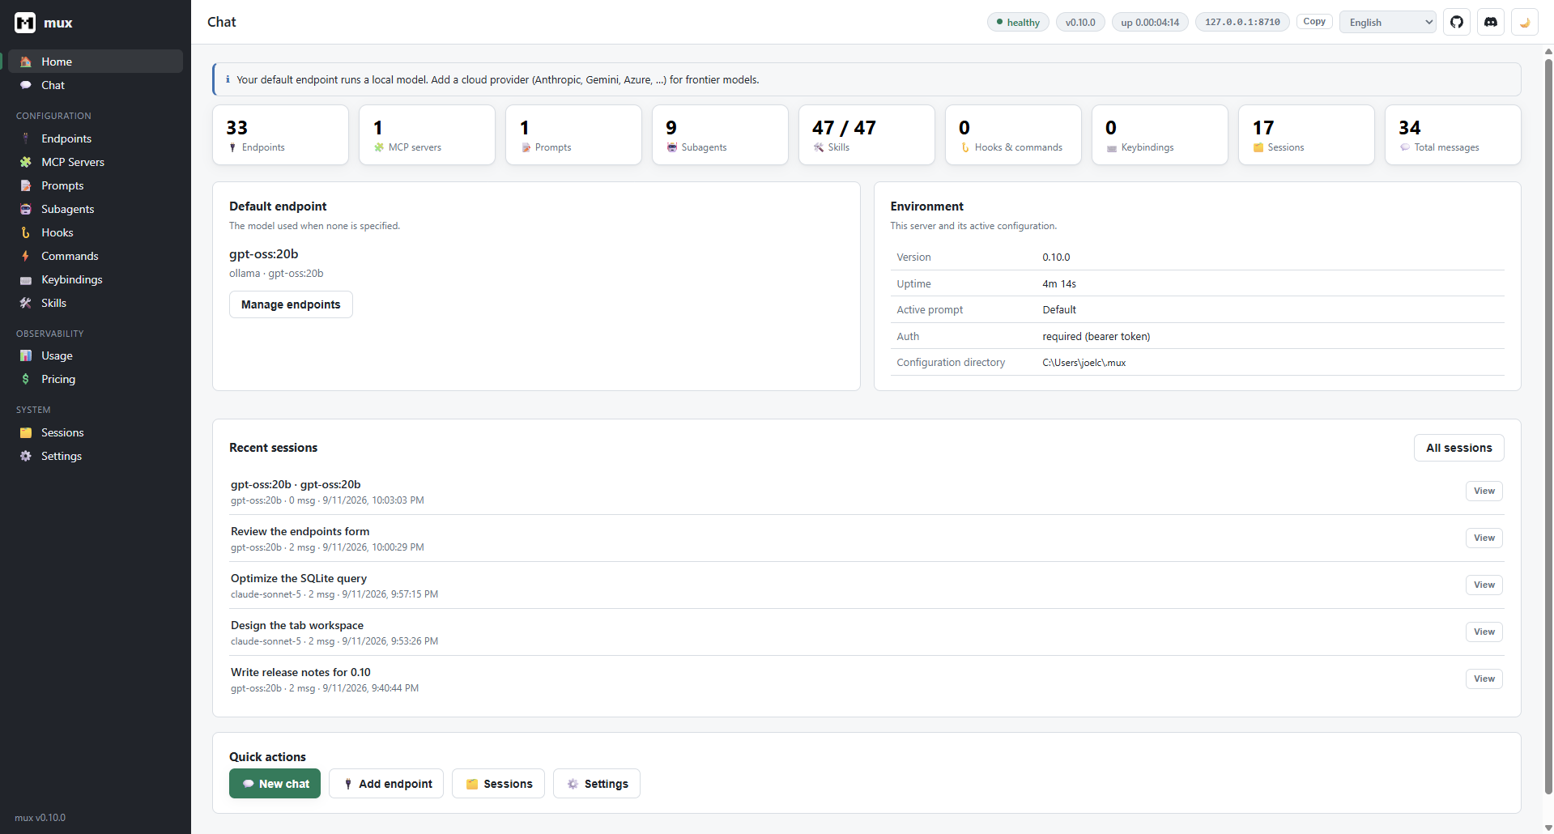Open the 9 Subagents stat card

pyautogui.click(x=720, y=135)
